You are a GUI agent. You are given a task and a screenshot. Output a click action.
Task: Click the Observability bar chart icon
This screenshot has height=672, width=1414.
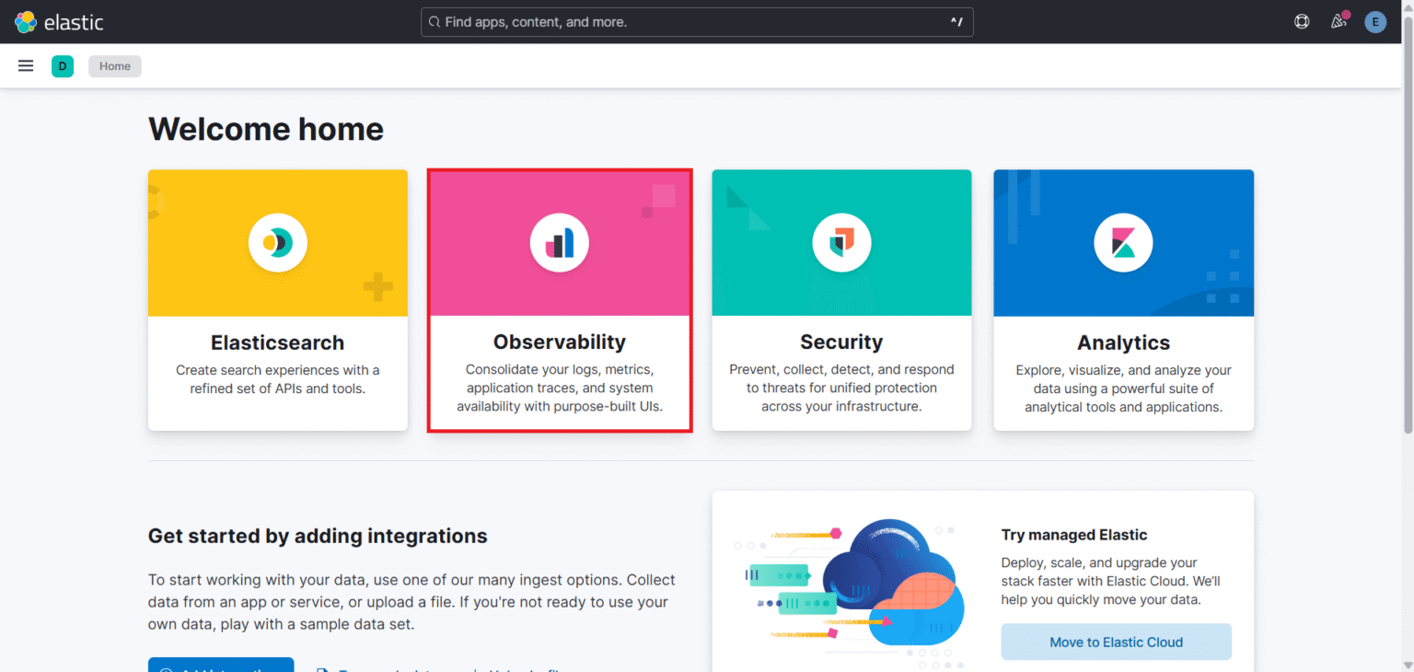[x=559, y=242]
